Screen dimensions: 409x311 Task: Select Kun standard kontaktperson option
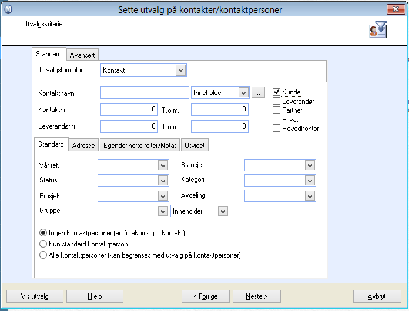coord(43,244)
